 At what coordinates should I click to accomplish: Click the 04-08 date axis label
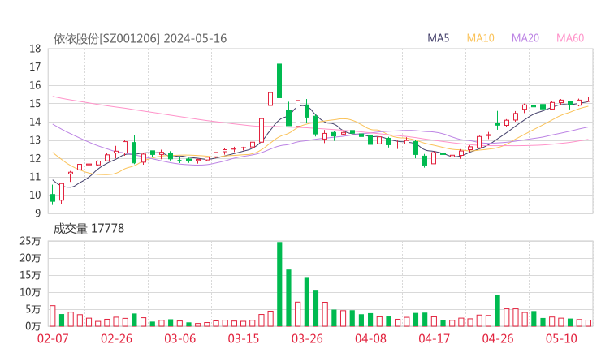coord(370,338)
